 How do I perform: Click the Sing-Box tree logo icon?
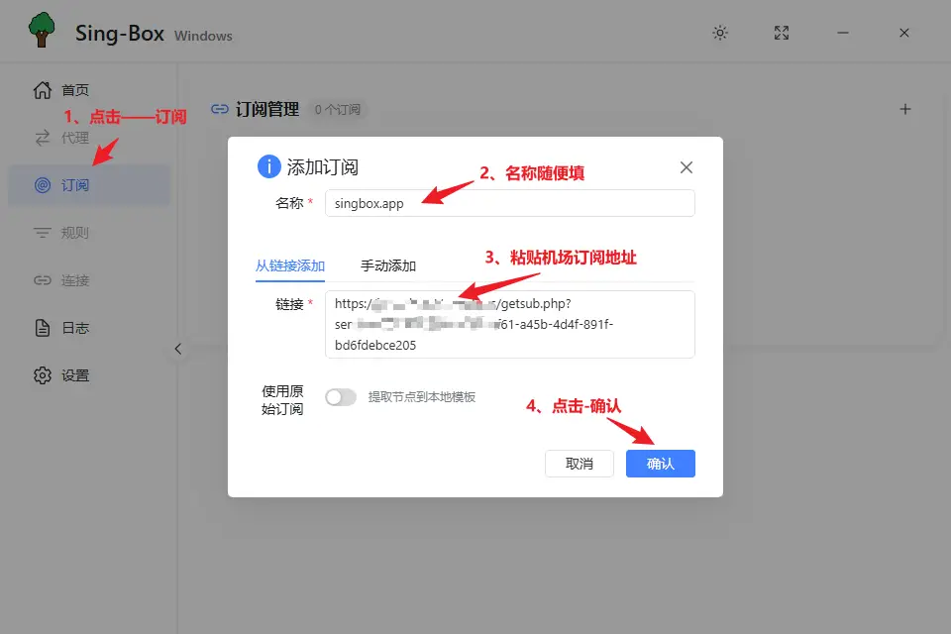[42, 31]
